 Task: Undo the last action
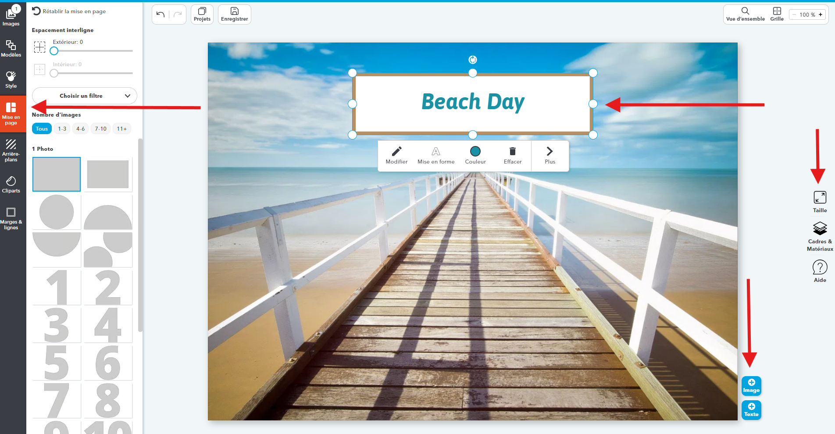[161, 14]
